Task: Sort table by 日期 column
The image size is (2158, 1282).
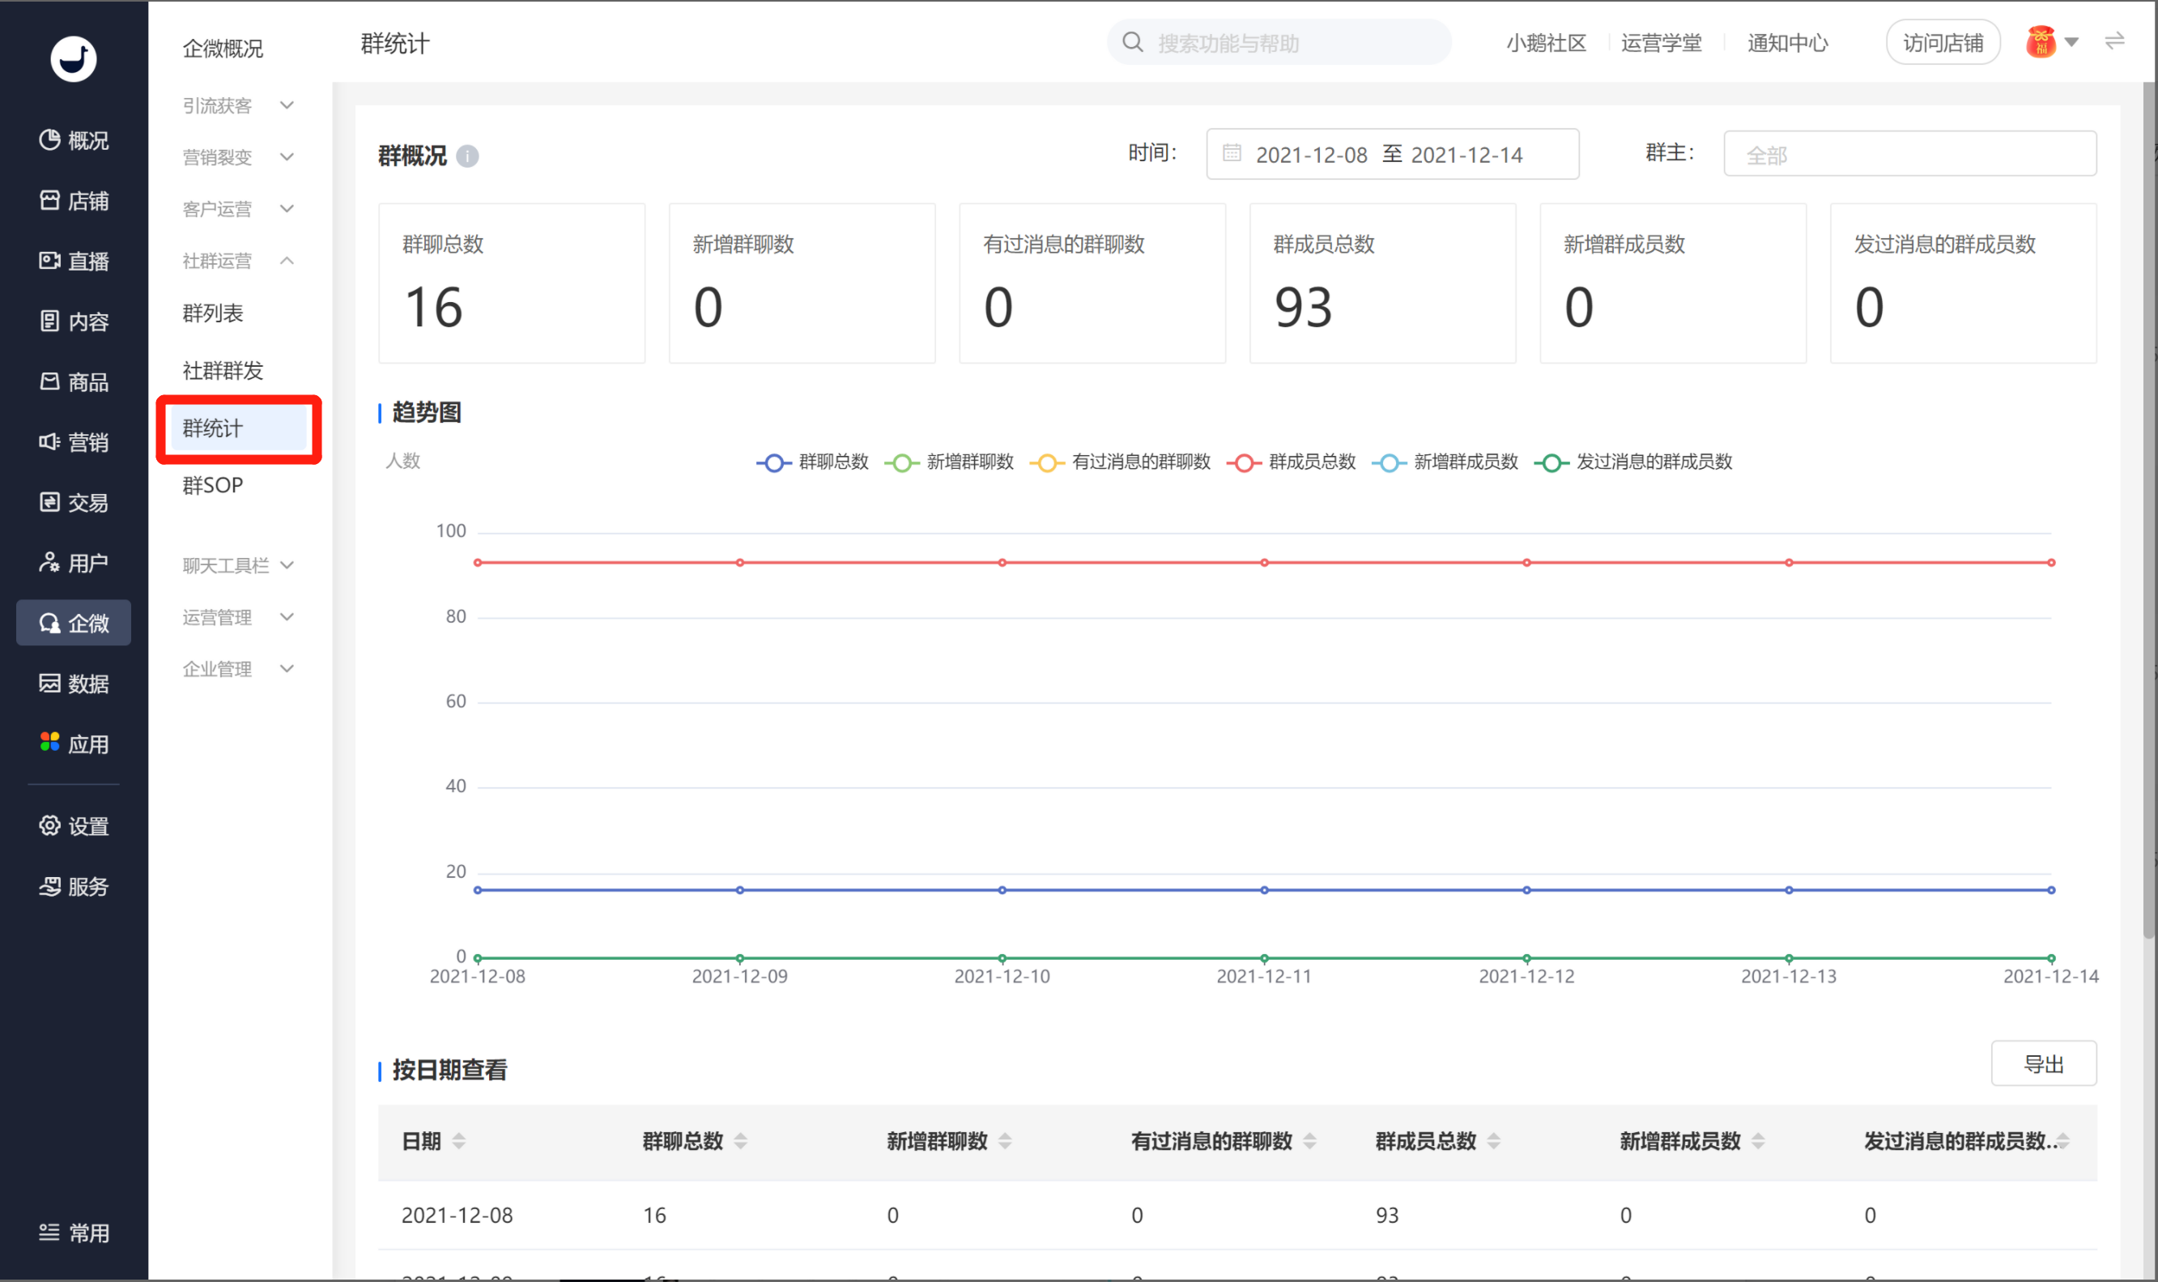Action: coord(458,1141)
